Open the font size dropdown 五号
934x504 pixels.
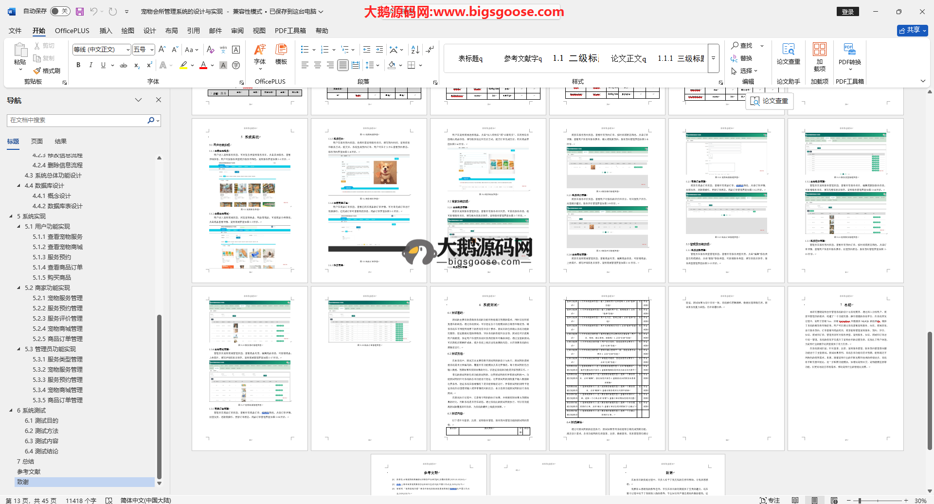point(152,50)
